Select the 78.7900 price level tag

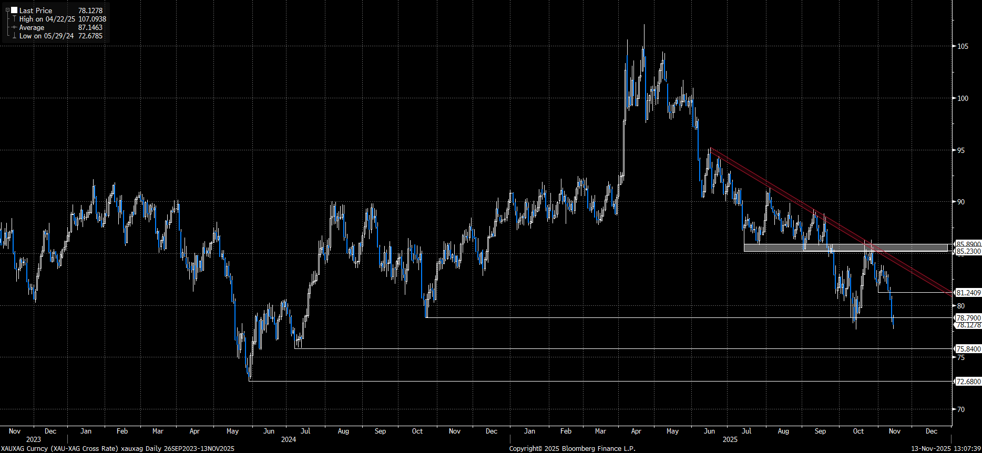968,318
